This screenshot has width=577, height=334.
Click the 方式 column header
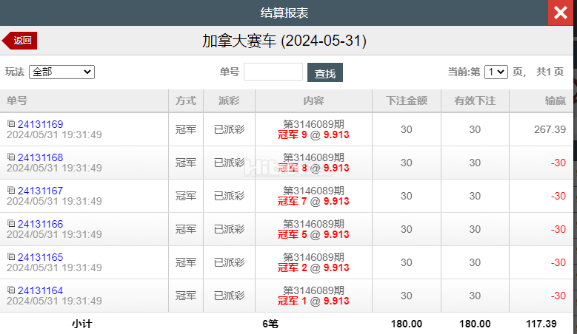(186, 100)
